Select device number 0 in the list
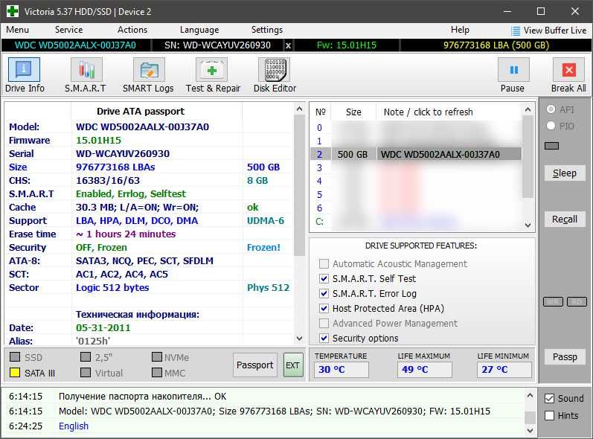 coord(320,128)
